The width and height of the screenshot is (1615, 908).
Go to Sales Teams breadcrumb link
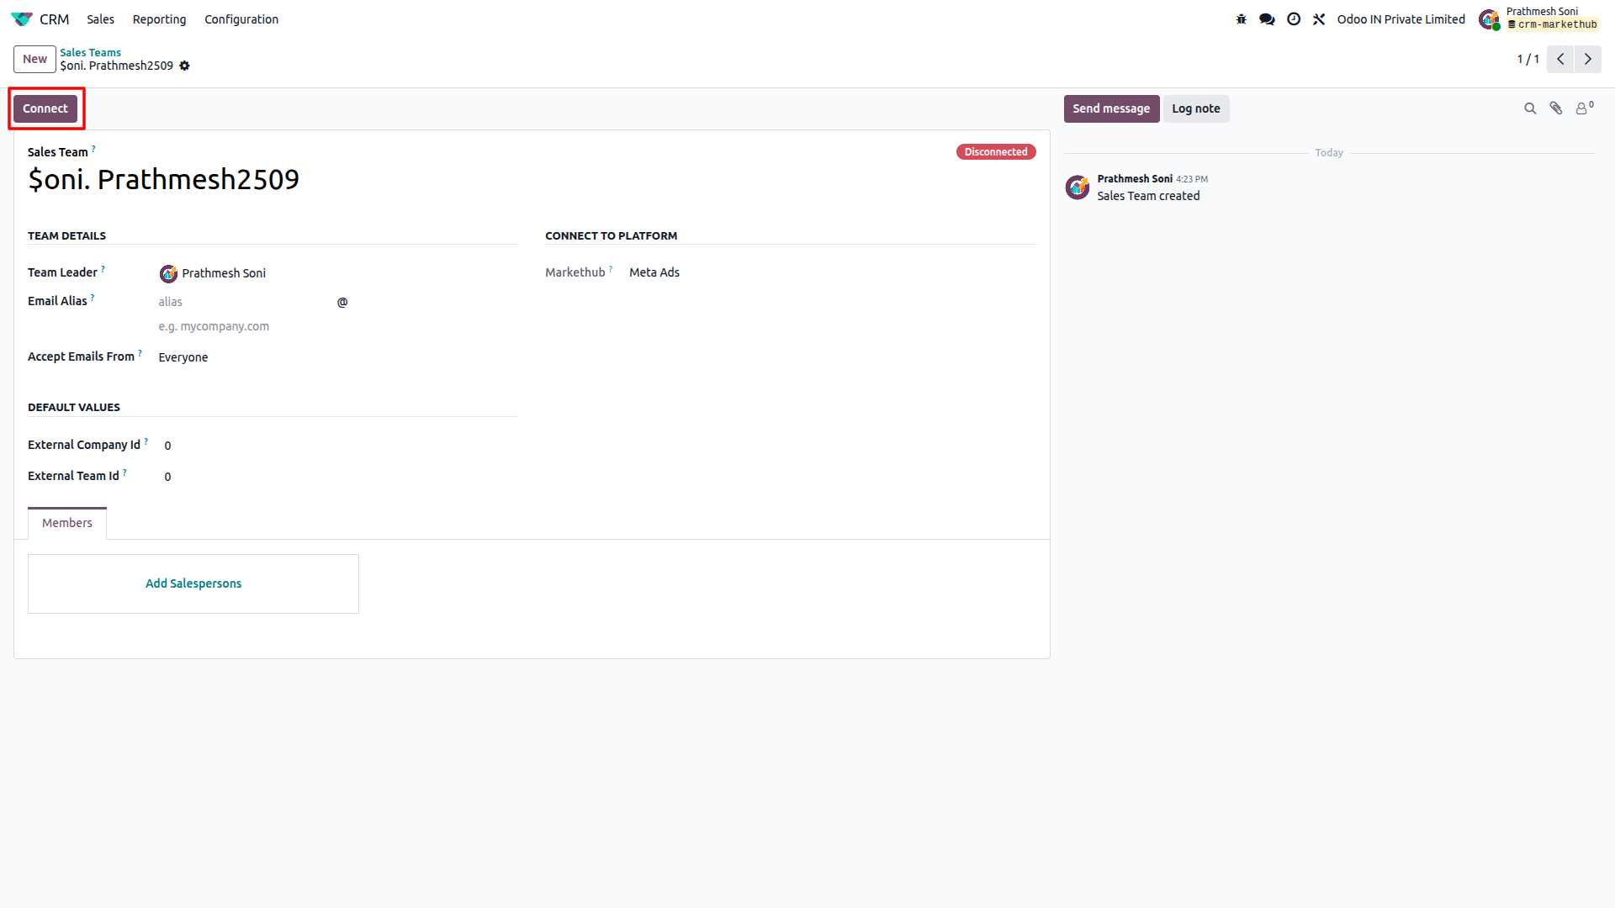[x=90, y=52]
